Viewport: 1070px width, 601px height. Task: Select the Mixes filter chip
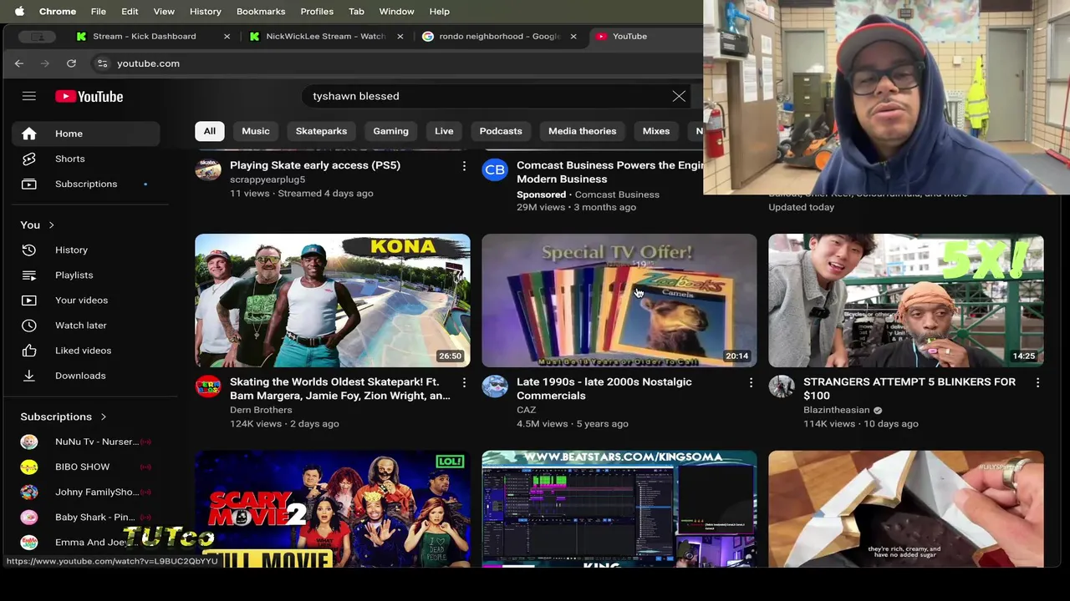(656, 131)
